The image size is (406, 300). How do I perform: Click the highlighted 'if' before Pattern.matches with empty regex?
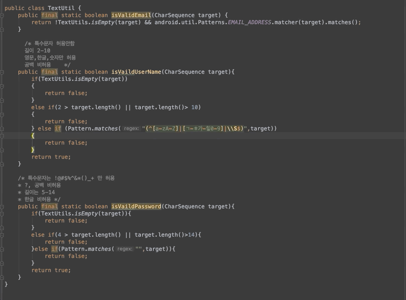coord(54,249)
